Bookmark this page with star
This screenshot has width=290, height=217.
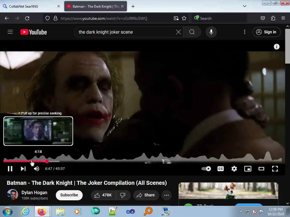pos(184,18)
